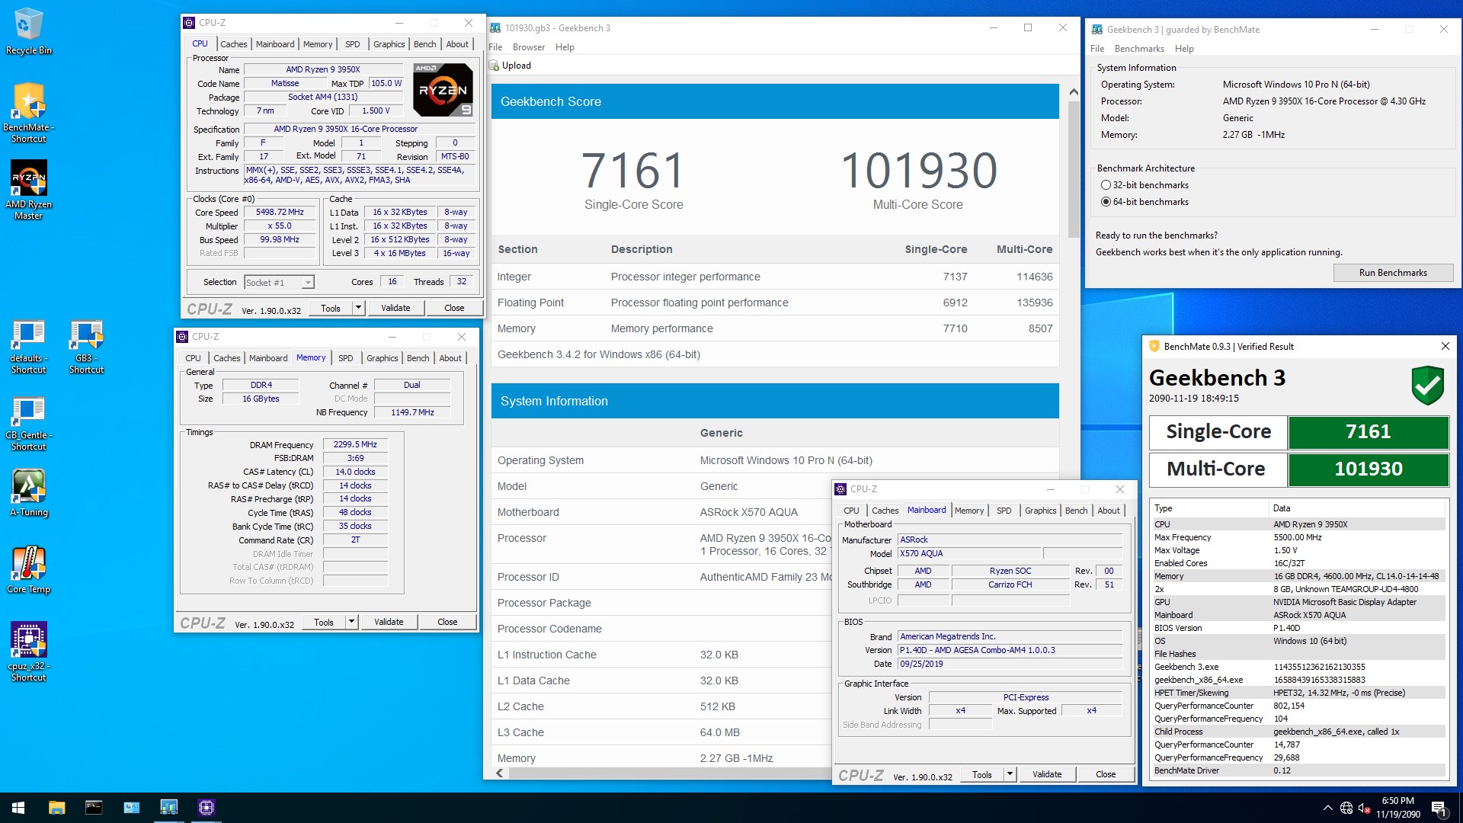Image resolution: width=1463 pixels, height=823 pixels.
Task: Click the BenchMate verified green shield icon
Action: click(x=1427, y=385)
